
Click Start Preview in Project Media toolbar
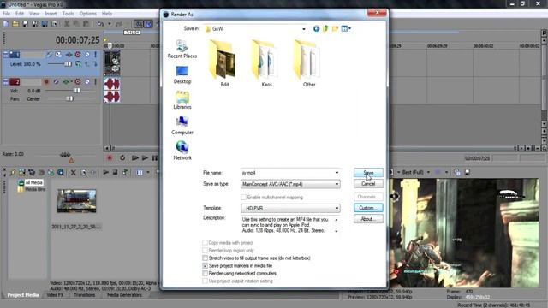105,172
